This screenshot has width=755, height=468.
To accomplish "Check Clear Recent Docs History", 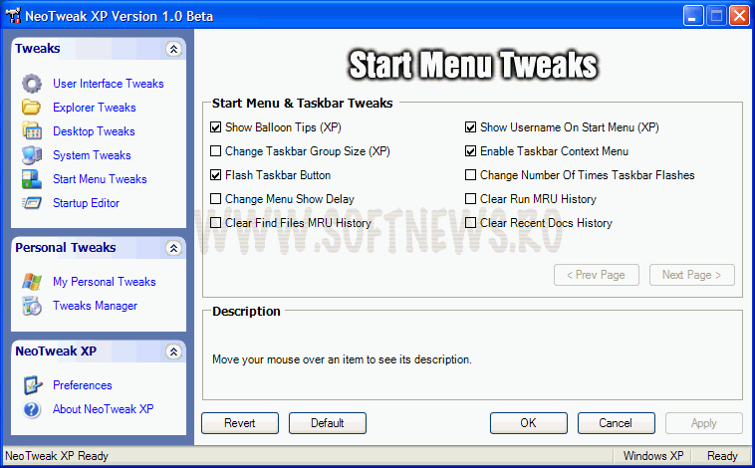I will pyautogui.click(x=470, y=223).
